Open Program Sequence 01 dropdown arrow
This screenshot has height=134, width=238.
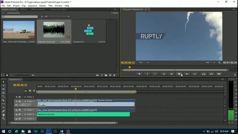[146, 10]
